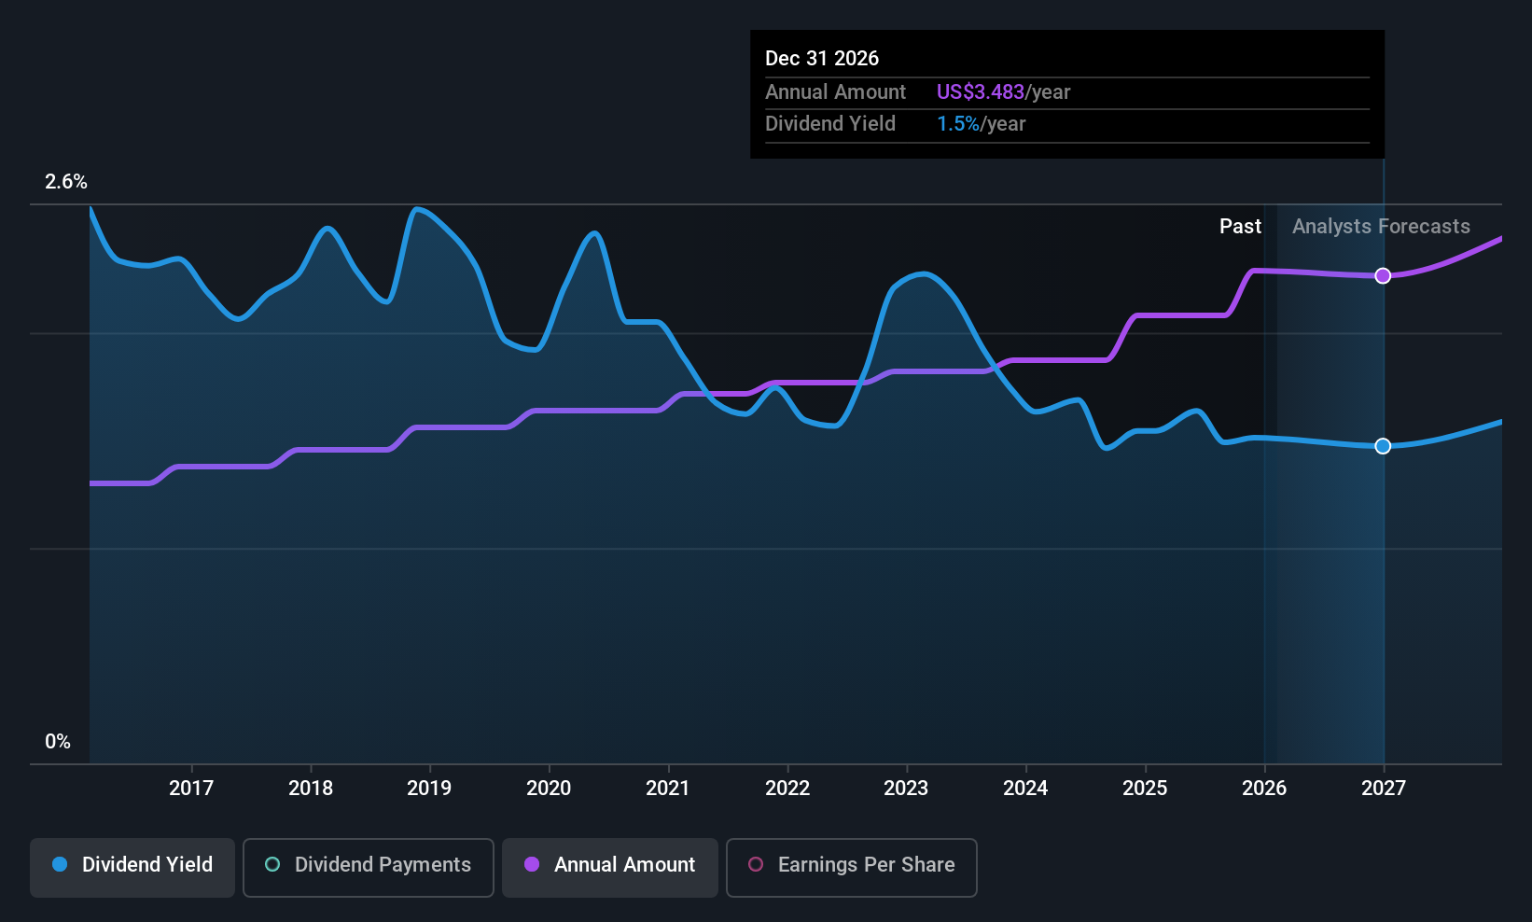Click the purple Annual Amount data point marker

[1383, 275]
